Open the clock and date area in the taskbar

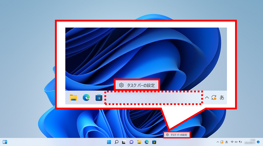250,142
